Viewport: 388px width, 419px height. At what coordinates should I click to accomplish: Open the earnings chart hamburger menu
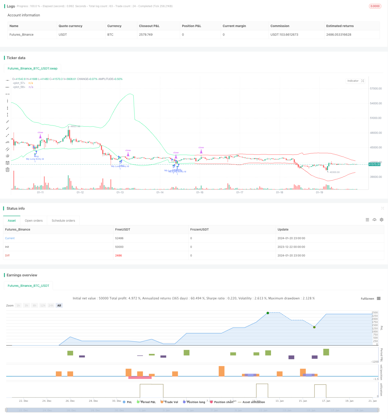[379, 298]
